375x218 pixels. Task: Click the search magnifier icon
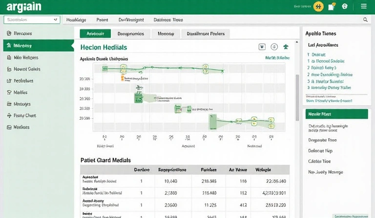(x=365, y=20)
